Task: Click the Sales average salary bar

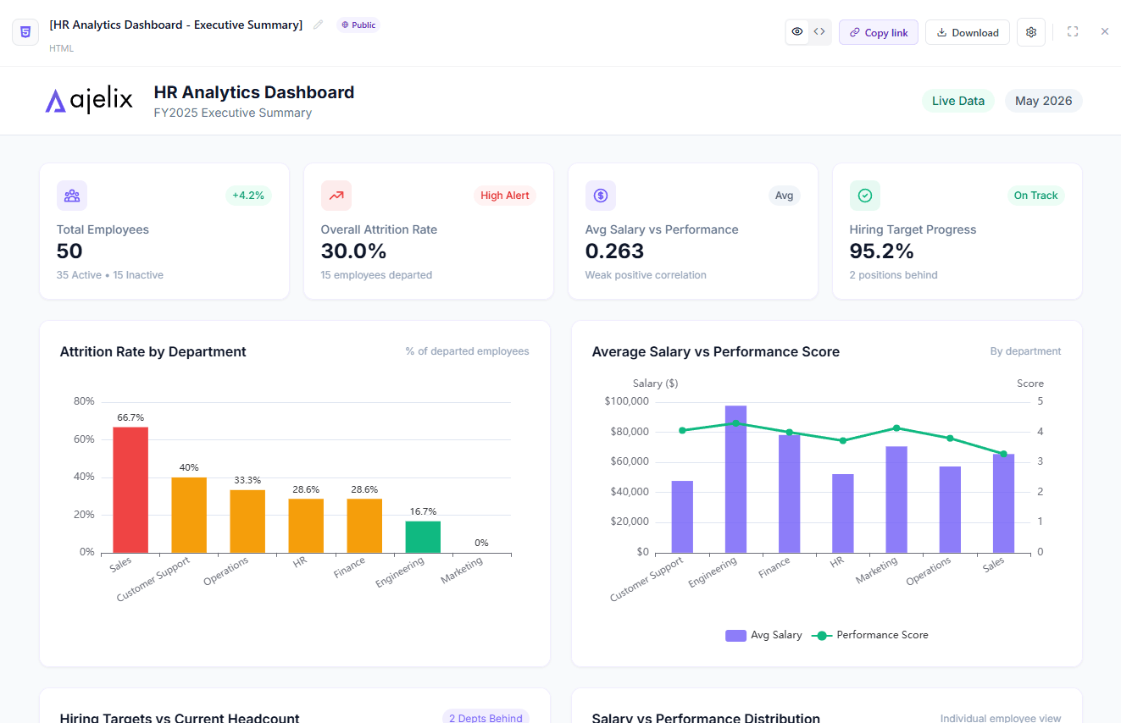Action: click(x=1003, y=504)
